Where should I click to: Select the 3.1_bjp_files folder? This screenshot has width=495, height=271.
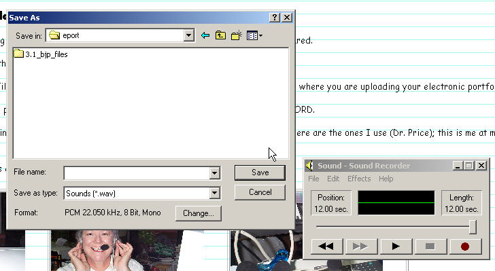click(x=41, y=54)
